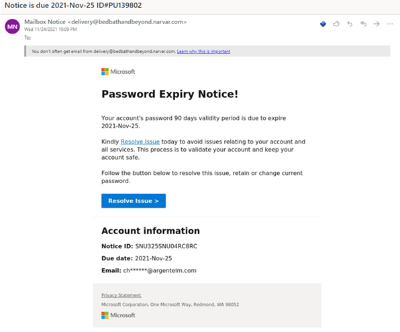This screenshot has width=400, height=332.
Task: Open the Privacy Statement link
Action: pyautogui.click(x=121, y=295)
